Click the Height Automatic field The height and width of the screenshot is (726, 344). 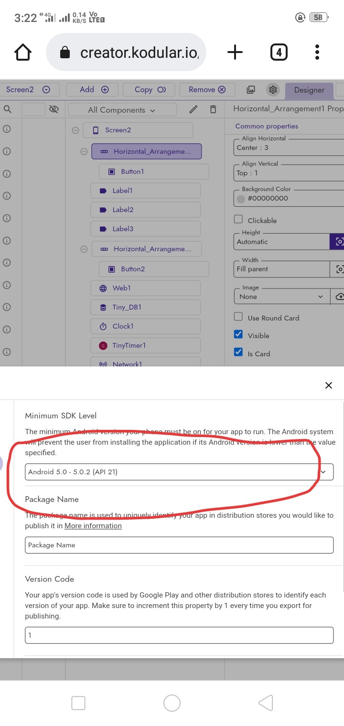point(281,241)
